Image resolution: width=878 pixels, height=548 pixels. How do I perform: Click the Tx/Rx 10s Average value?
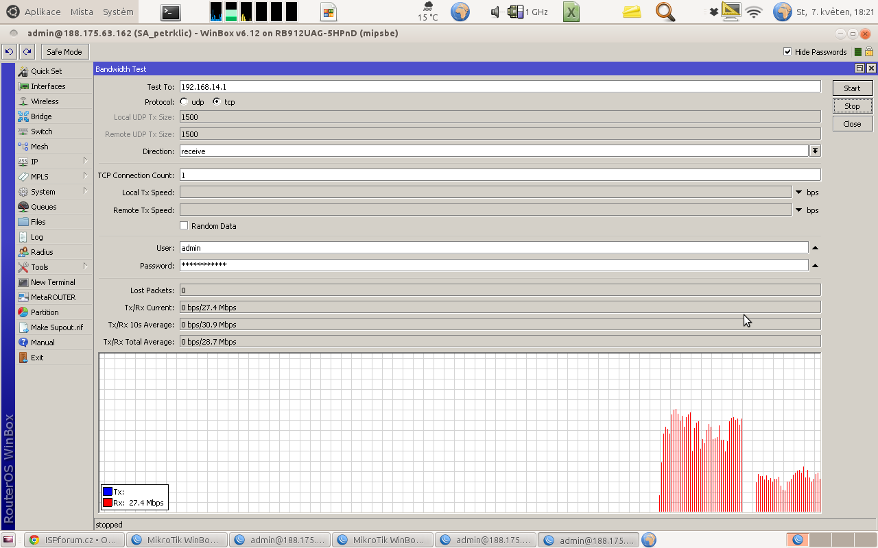tap(500, 324)
